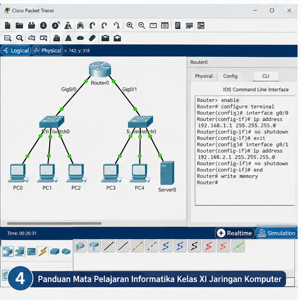Select the Delete eraser tool icon
This screenshot has width=301, height=300.
tap(92, 38)
